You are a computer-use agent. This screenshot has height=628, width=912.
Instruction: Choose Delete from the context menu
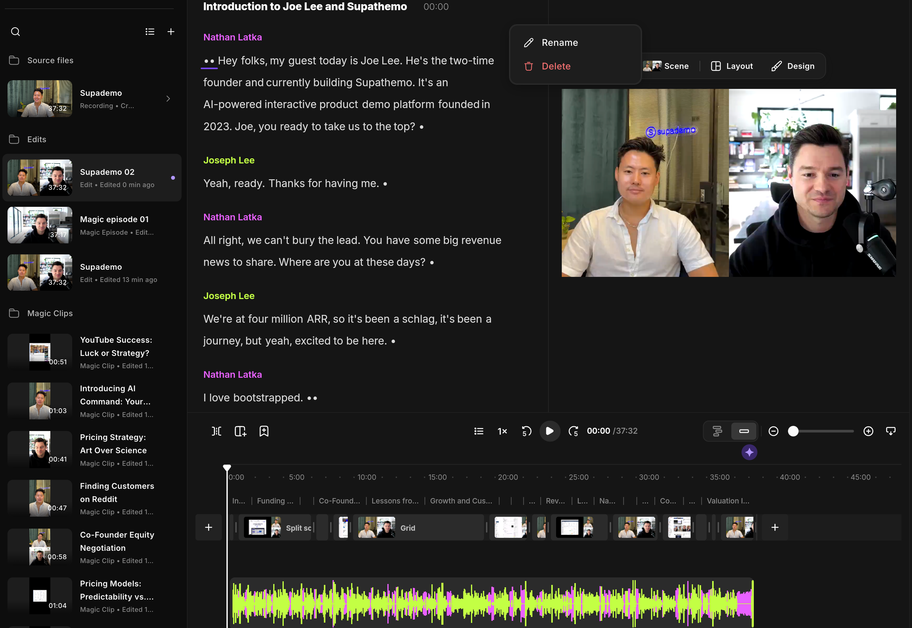[575, 66]
